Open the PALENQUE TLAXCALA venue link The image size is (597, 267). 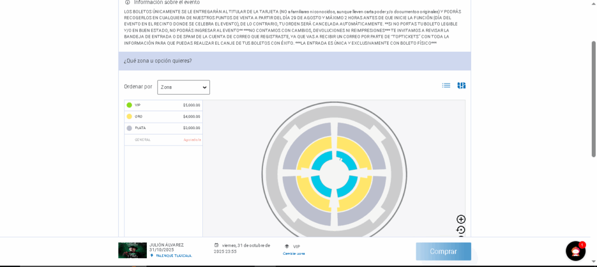coord(174,255)
